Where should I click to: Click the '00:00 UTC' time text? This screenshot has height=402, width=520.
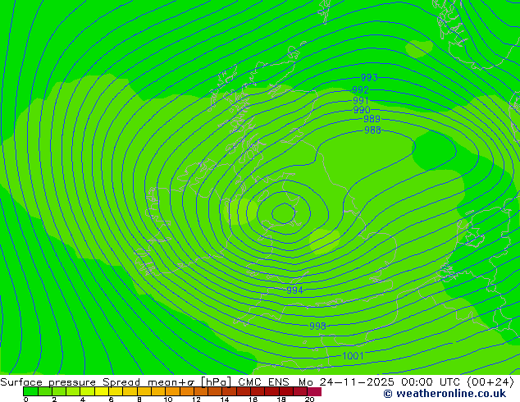(430, 382)
